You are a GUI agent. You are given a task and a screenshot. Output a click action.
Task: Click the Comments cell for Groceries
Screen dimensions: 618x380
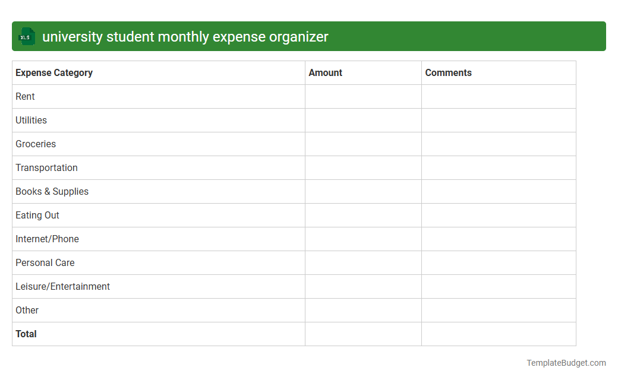498,144
